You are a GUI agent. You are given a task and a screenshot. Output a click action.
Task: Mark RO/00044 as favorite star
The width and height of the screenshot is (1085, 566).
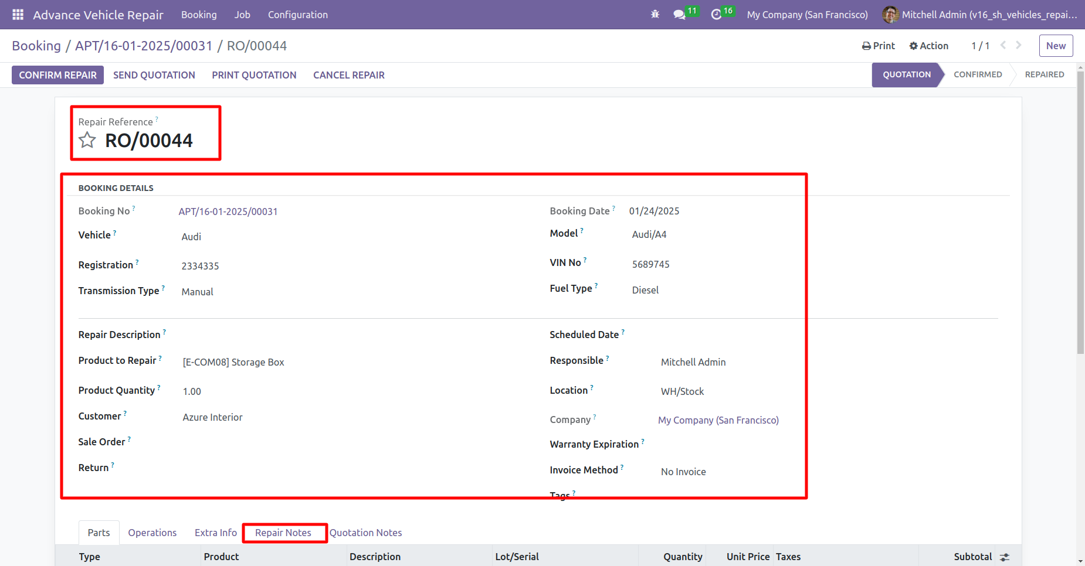[87, 140]
